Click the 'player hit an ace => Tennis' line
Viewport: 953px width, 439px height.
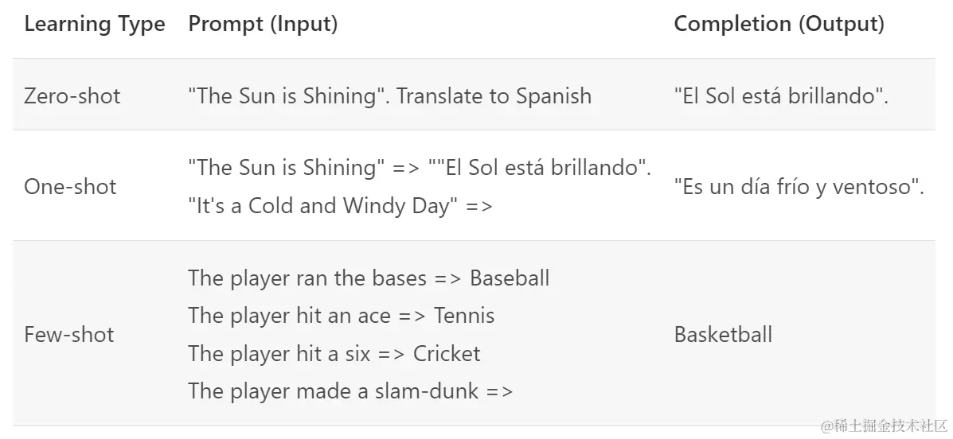[341, 316]
